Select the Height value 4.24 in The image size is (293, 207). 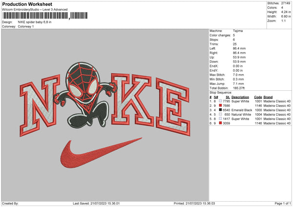tap(286, 12)
